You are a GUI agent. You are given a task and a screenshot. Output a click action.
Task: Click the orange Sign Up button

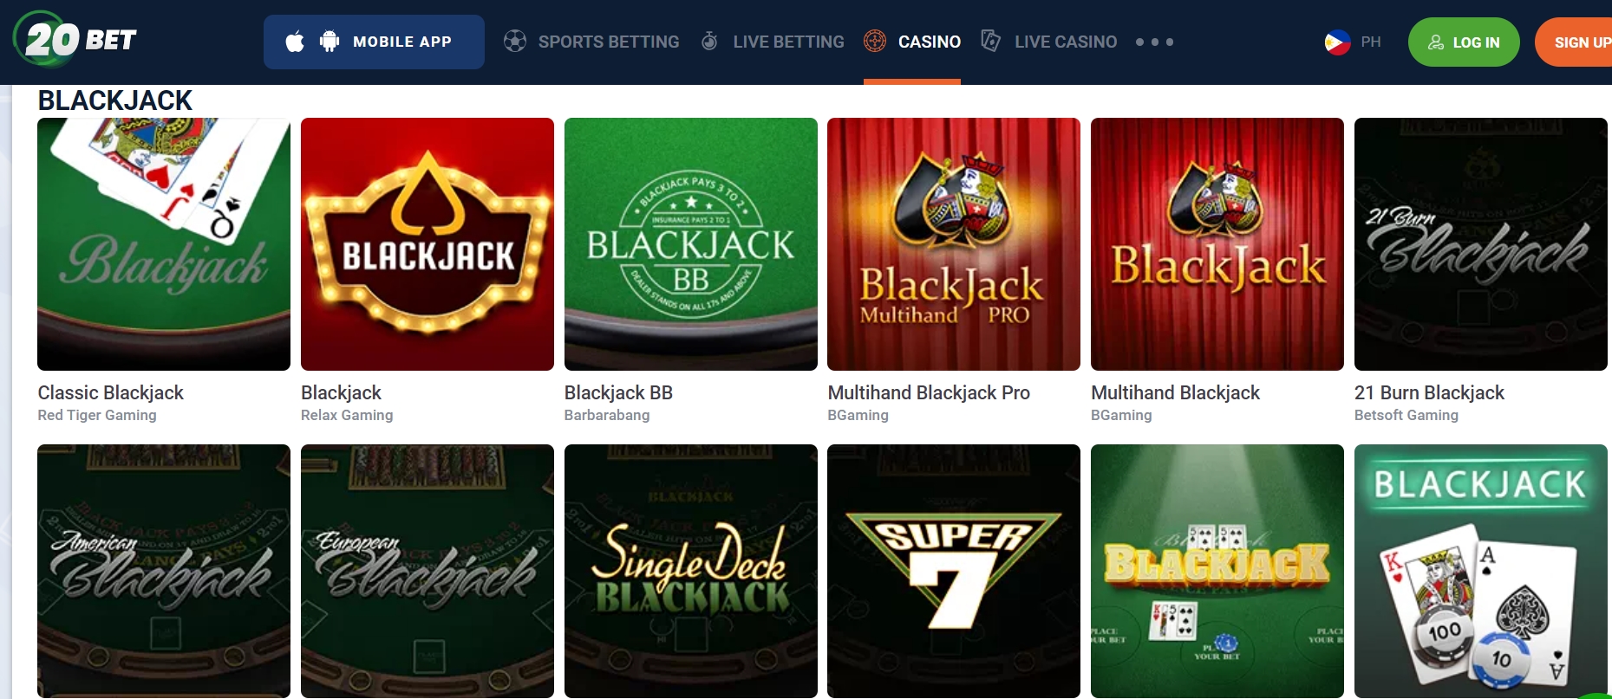coord(1574,42)
